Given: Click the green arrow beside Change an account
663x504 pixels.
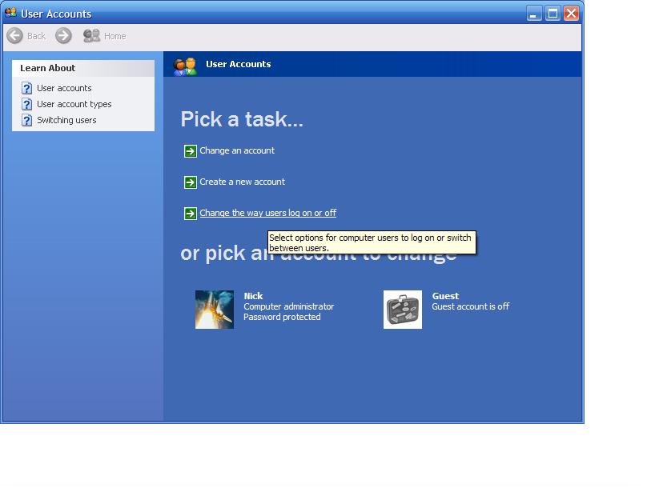Looking at the screenshot, I should (189, 150).
